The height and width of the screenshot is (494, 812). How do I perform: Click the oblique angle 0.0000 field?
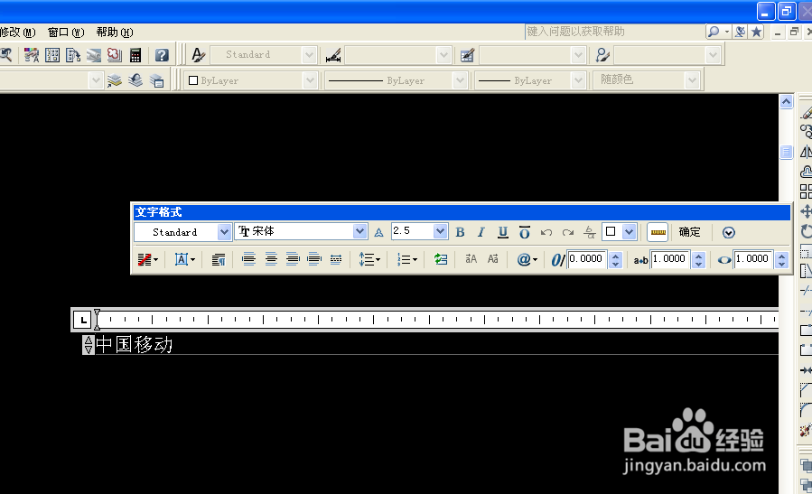click(588, 259)
